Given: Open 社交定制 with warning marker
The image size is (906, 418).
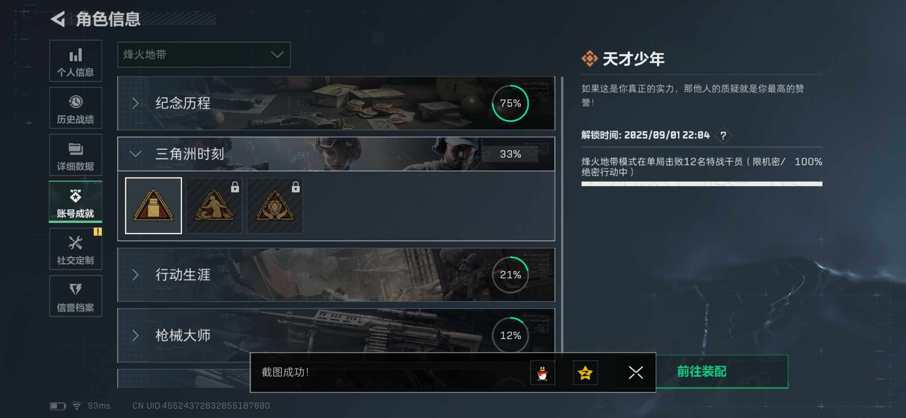Looking at the screenshot, I should [75, 249].
